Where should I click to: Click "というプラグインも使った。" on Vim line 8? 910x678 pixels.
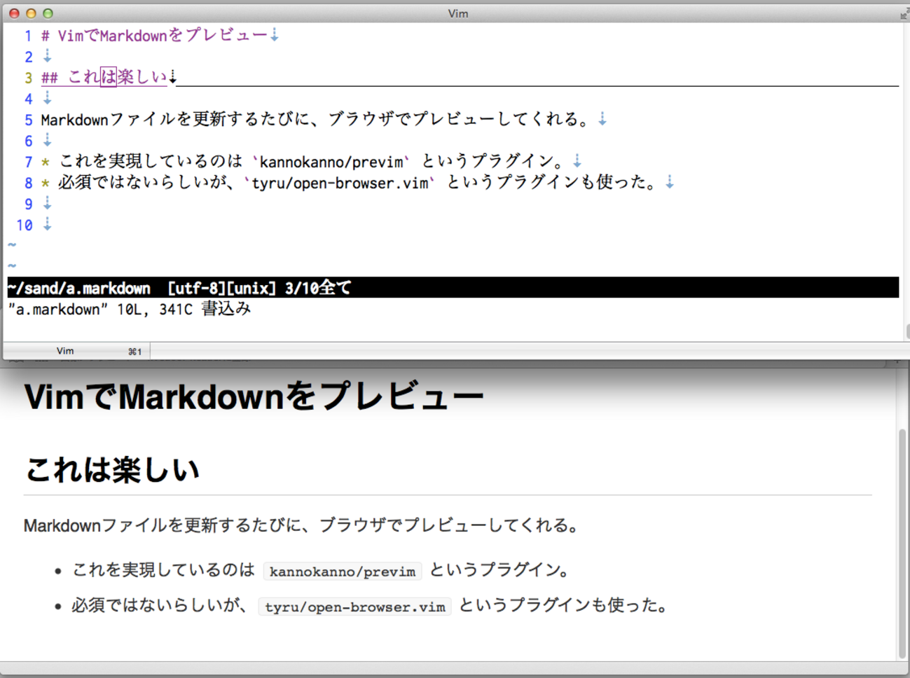click(552, 183)
